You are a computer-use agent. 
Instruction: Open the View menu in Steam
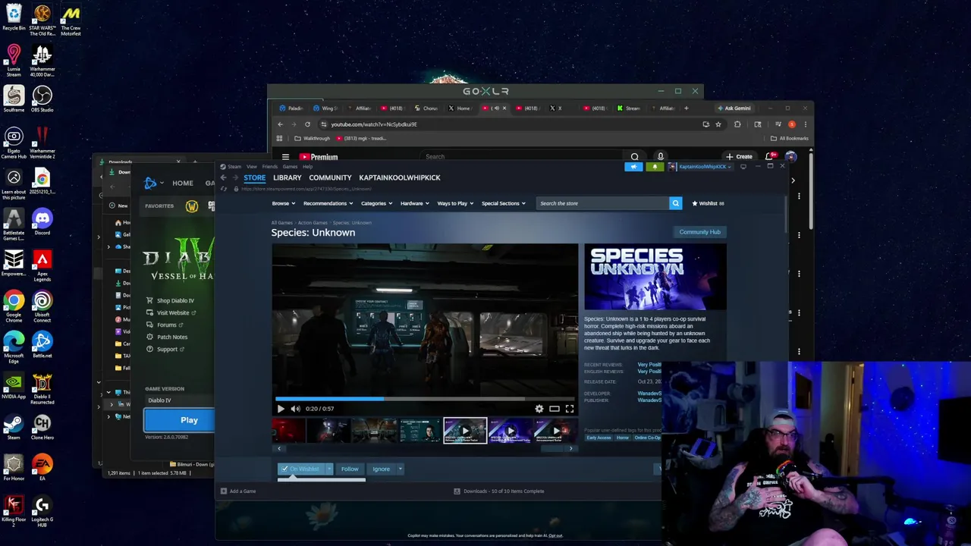[x=251, y=167]
